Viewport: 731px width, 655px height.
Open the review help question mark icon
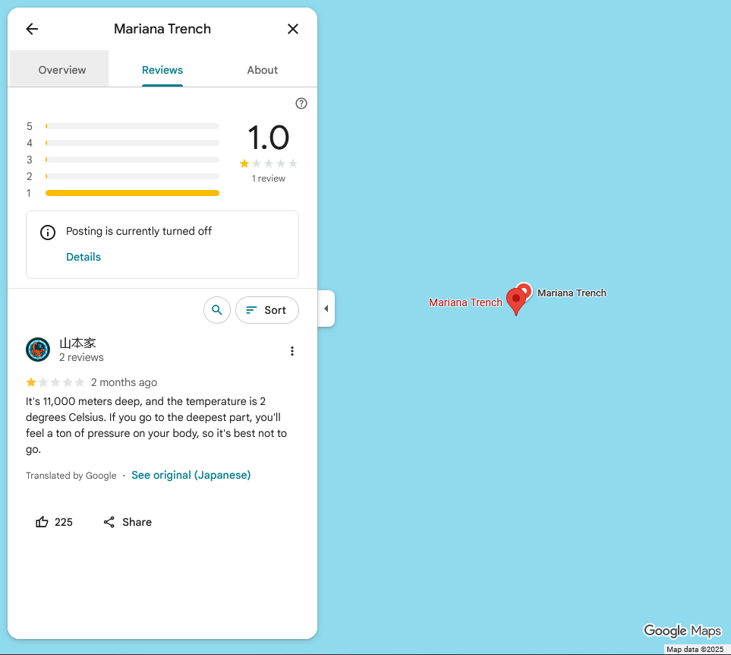tap(301, 103)
